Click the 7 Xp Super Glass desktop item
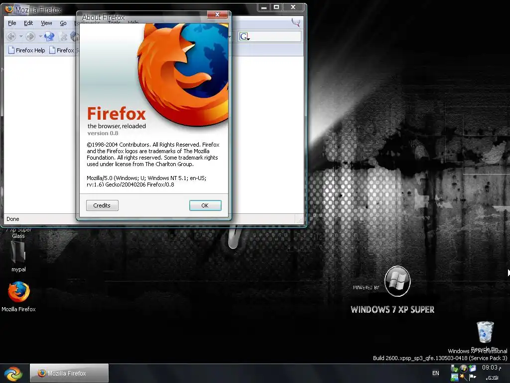 click(18, 233)
